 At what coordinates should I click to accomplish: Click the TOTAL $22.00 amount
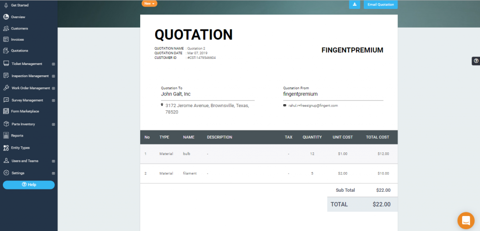pos(382,204)
